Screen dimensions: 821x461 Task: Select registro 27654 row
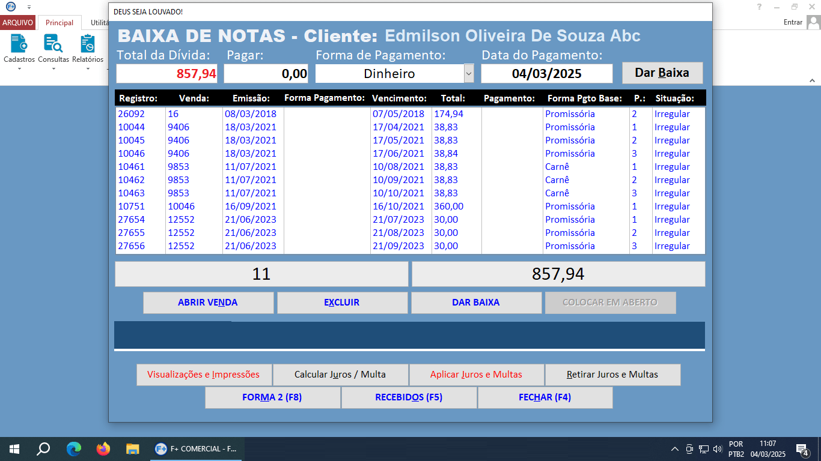[x=410, y=220]
